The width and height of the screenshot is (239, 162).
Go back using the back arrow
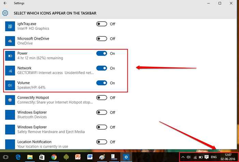click(x=5, y=3)
